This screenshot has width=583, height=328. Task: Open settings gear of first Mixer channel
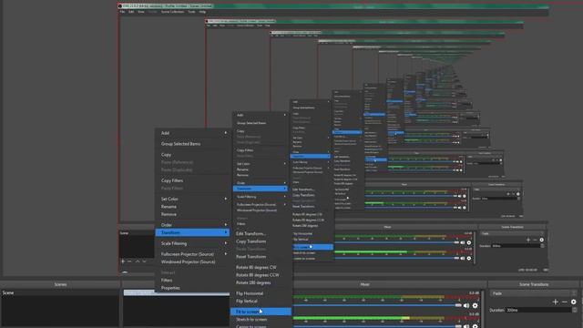click(476, 306)
